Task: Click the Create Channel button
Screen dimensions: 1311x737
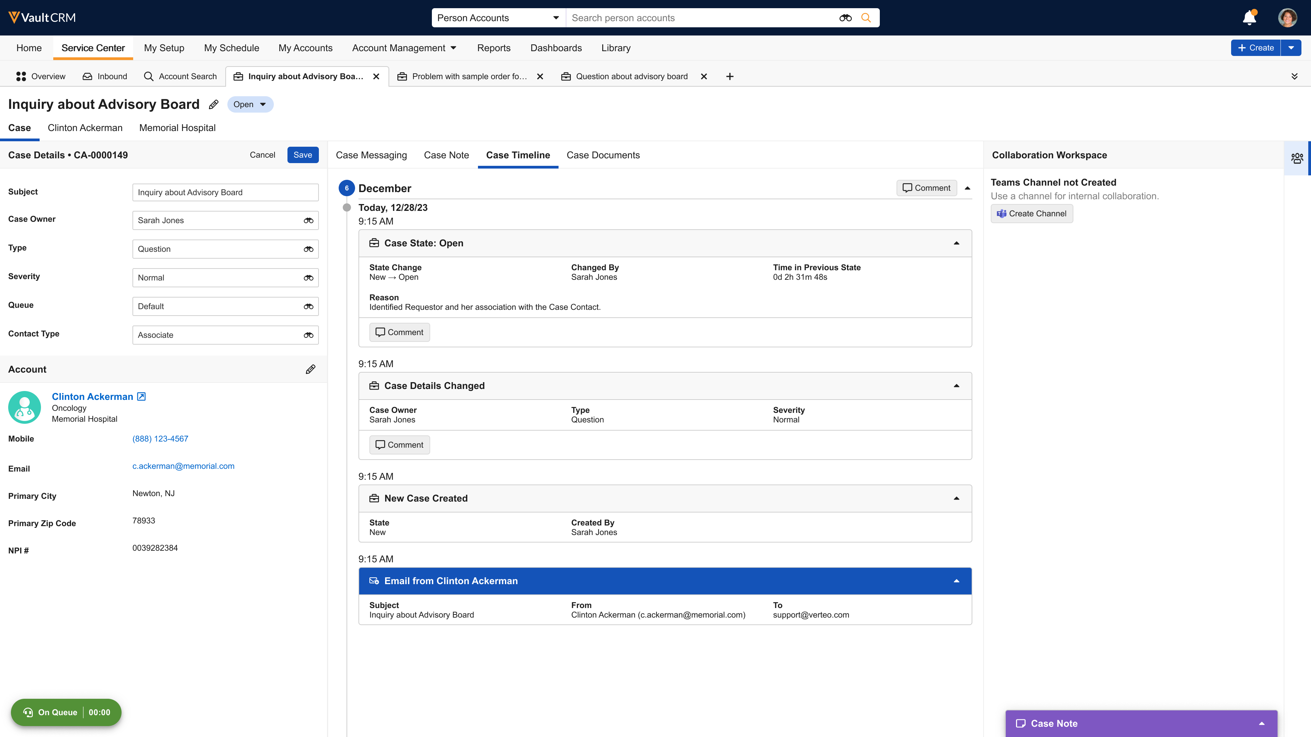Action: (x=1032, y=214)
